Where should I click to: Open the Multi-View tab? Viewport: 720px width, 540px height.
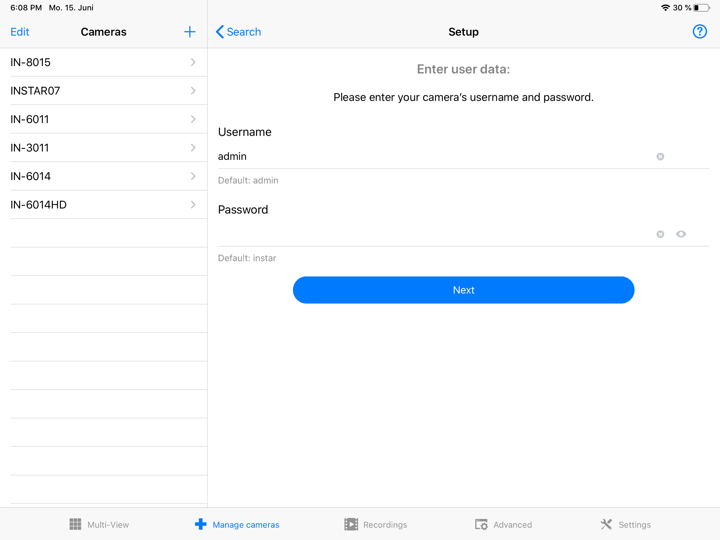point(99,524)
